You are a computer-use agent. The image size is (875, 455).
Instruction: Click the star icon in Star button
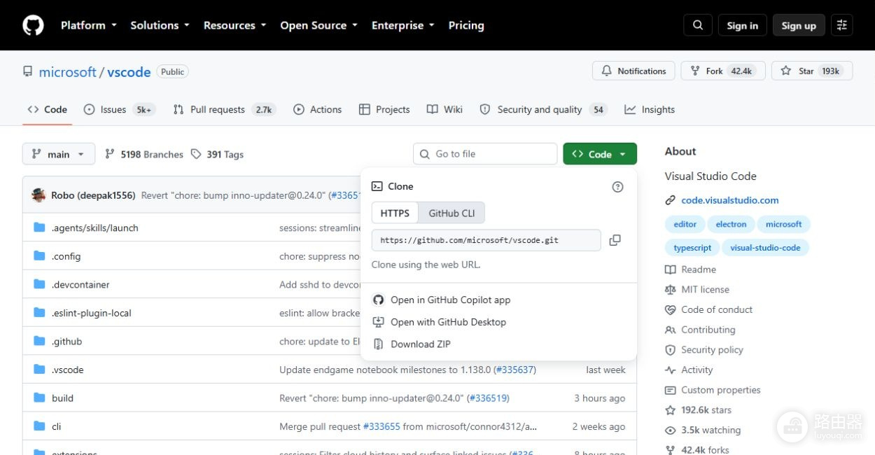pos(786,71)
